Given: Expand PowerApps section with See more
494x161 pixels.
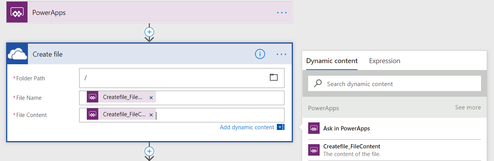Looking at the screenshot, I should coord(468,107).
